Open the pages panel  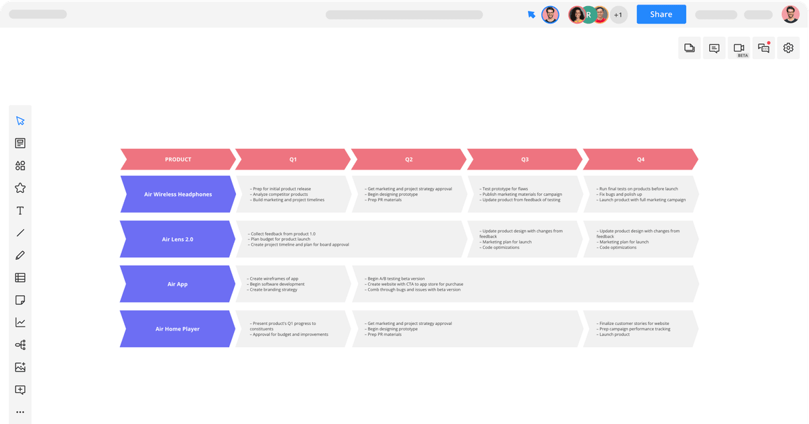pos(689,48)
